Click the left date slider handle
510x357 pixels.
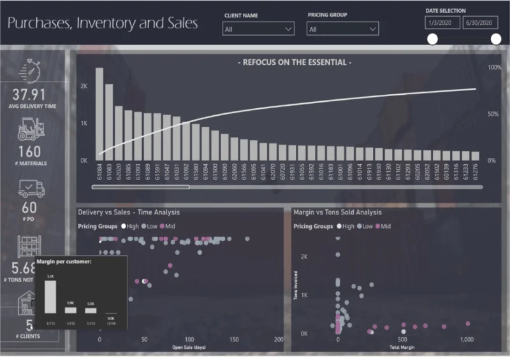coord(432,39)
